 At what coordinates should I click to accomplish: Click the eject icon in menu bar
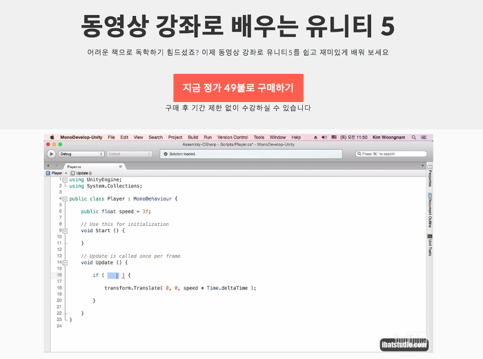[315, 138]
